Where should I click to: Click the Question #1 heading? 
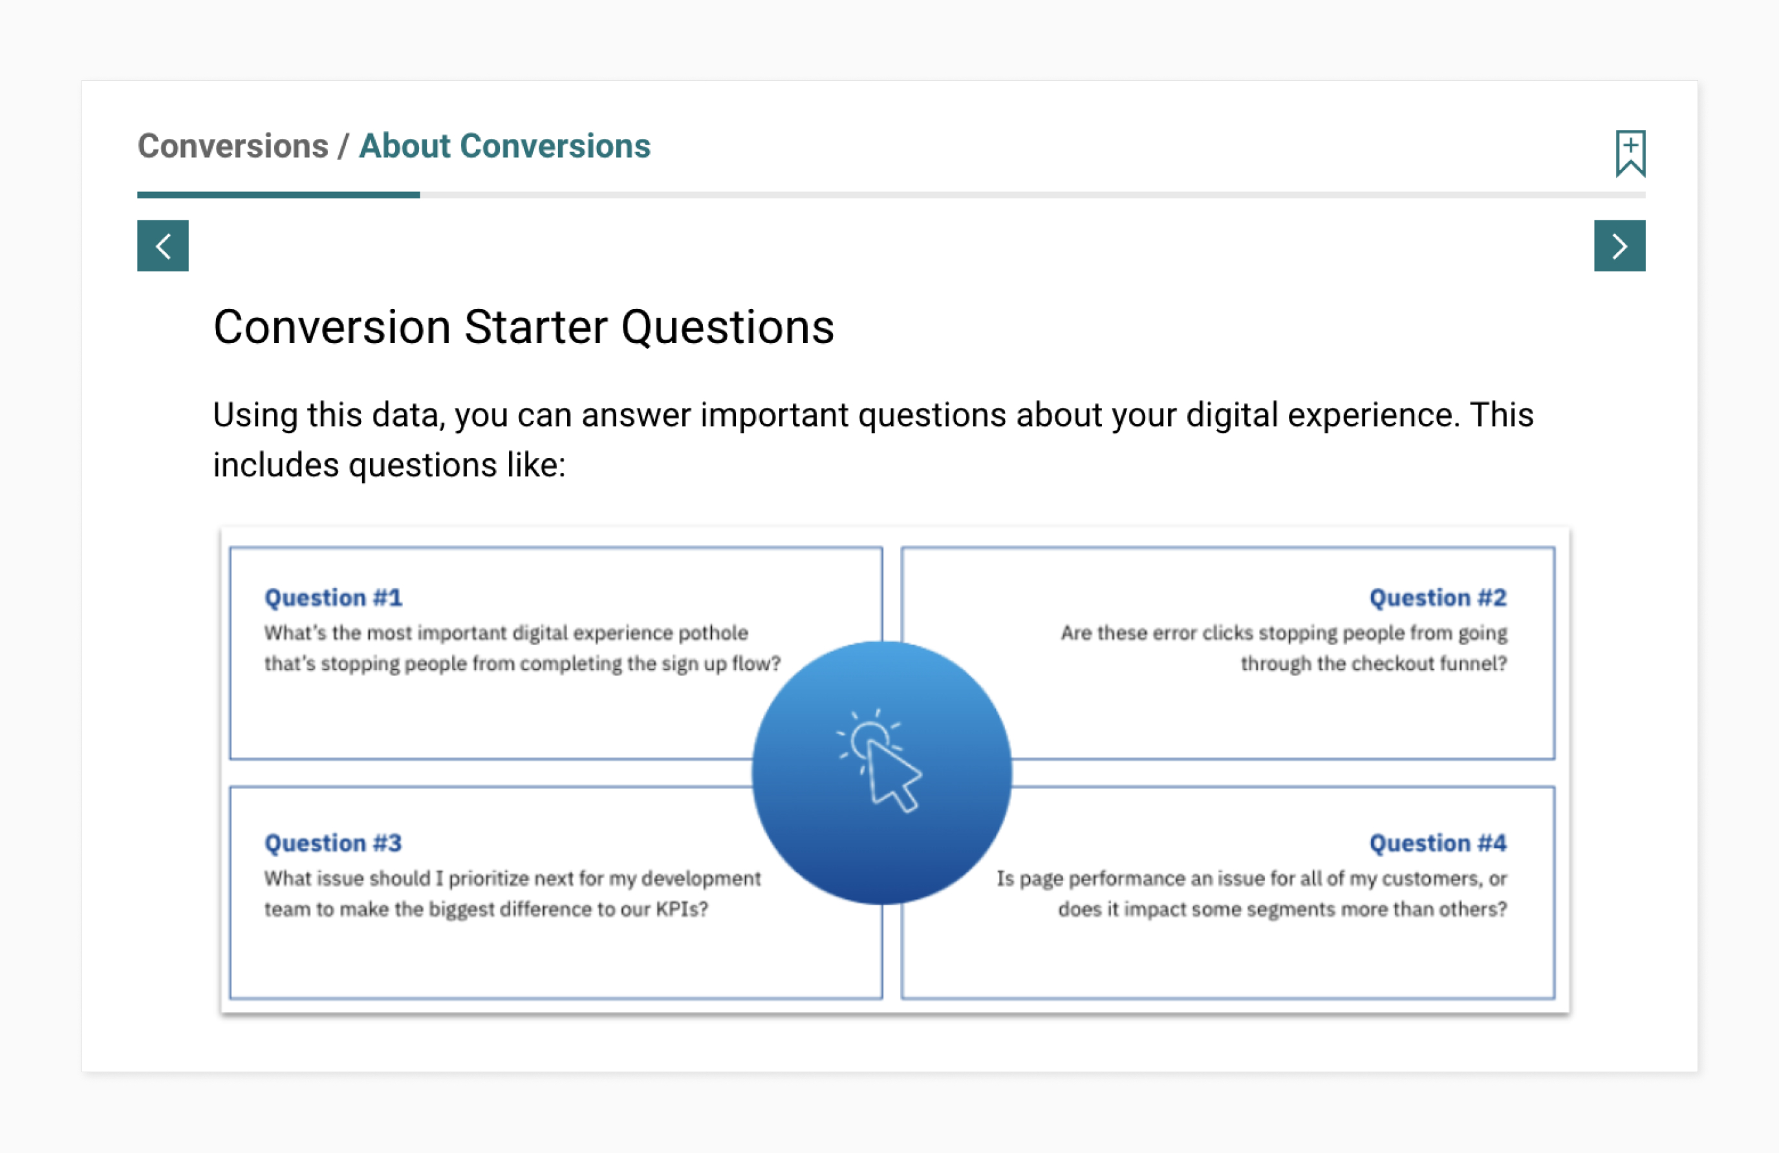click(334, 598)
